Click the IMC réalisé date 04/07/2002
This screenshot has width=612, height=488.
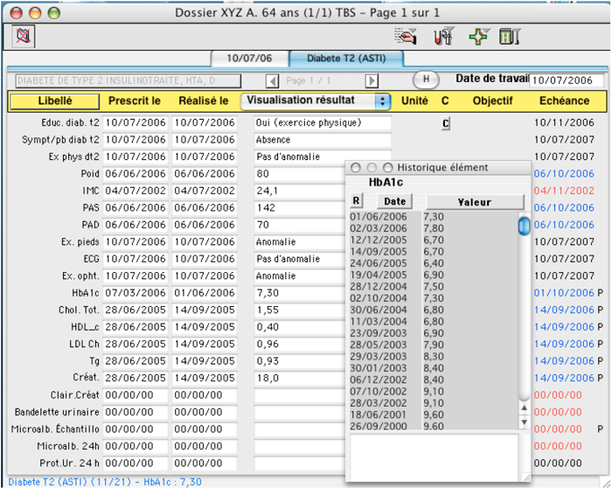pyautogui.click(x=204, y=191)
